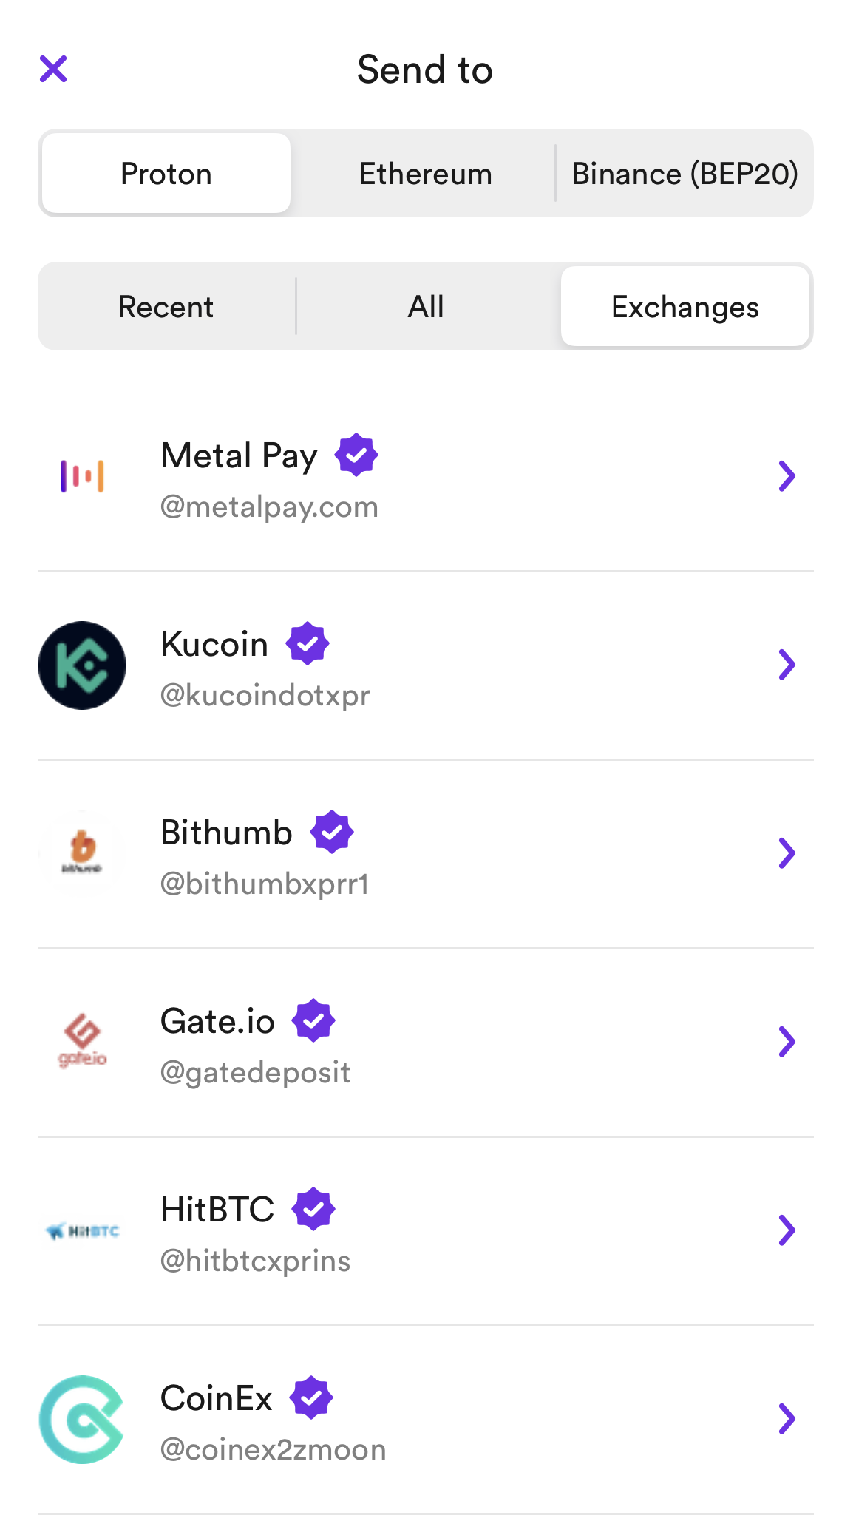
Task: Open Metal Pay with its chevron arrow
Action: click(x=787, y=476)
